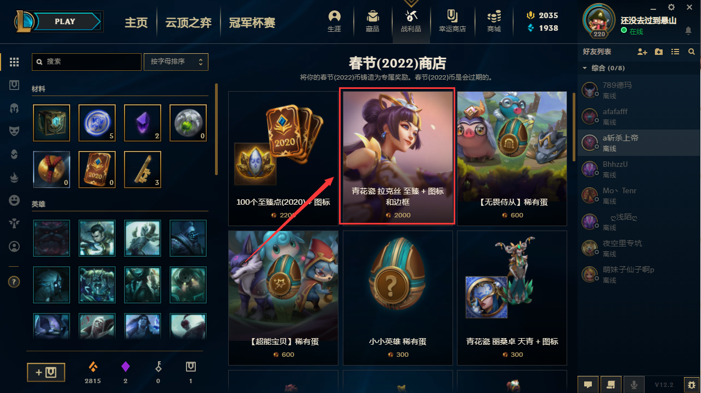Click the add friend icon
The image size is (701, 393).
642,52
